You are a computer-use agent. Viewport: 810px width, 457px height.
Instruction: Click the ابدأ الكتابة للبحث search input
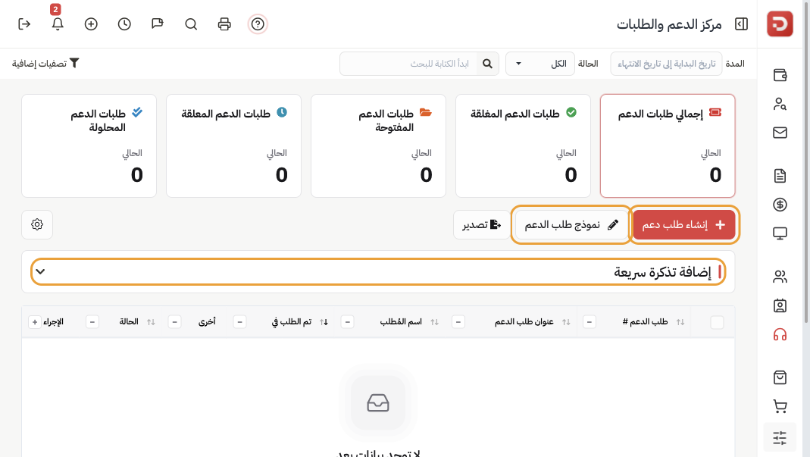(408, 64)
